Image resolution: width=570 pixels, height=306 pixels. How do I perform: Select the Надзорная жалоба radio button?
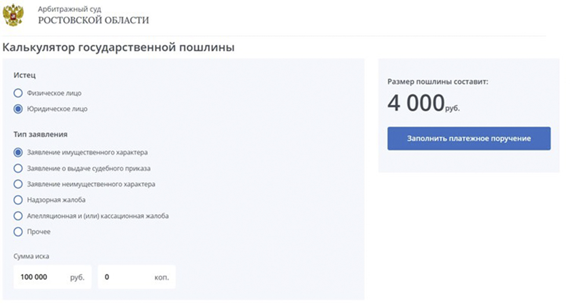[18, 200]
